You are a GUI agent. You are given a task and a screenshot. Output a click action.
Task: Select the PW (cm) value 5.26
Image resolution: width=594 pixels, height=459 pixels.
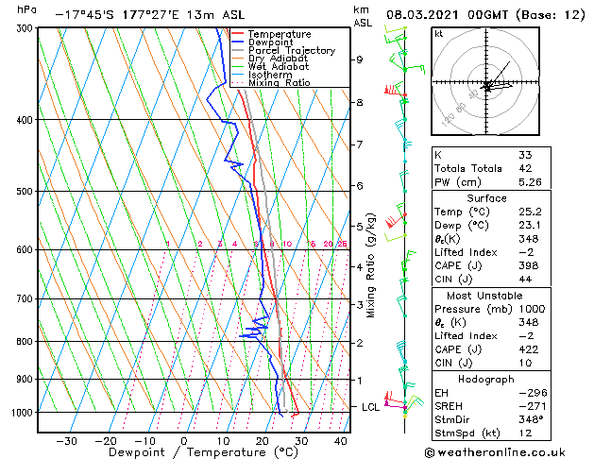point(530,182)
